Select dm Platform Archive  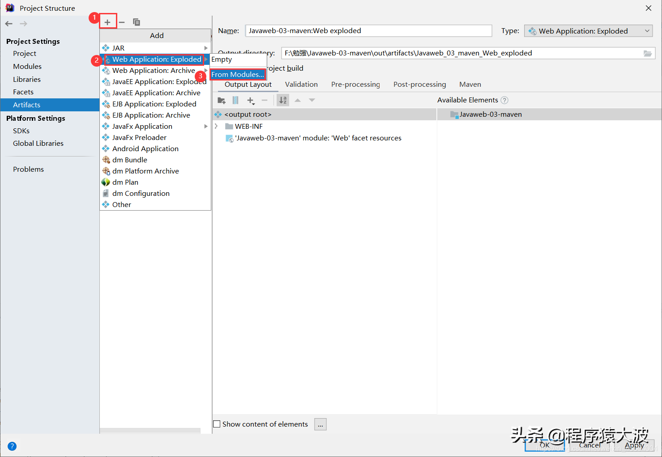(x=155, y=171)
